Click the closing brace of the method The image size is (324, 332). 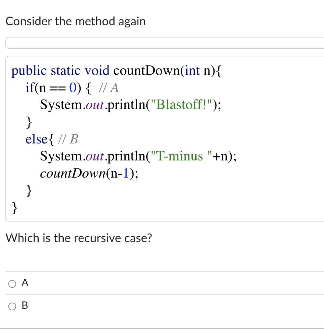pyautogui.click(x=14, y=208)
